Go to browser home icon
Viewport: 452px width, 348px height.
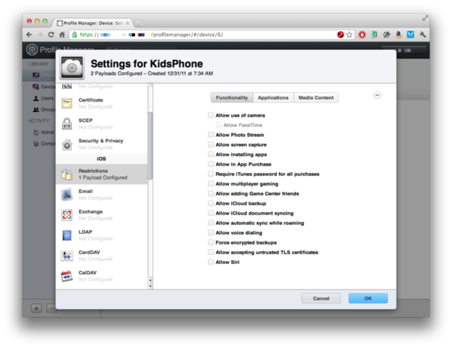tap(62, 35)
